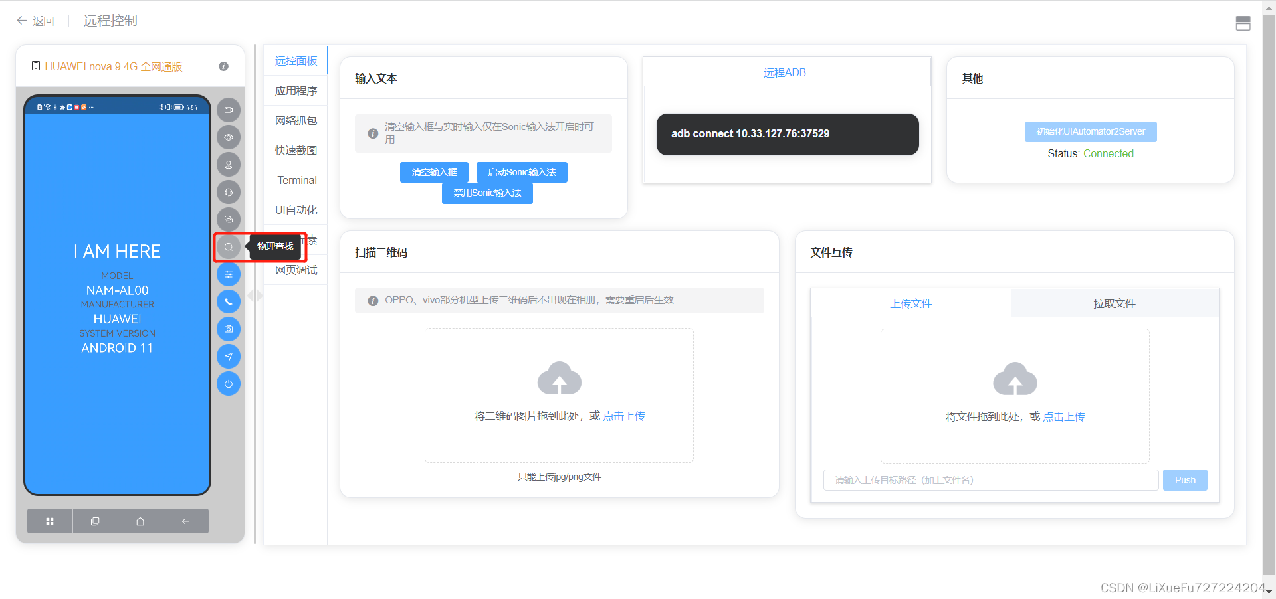The width and height of the screenshot is (1276, 599).
Task: Collapse the device panel using the divider arrows
Action: [255, 295]
